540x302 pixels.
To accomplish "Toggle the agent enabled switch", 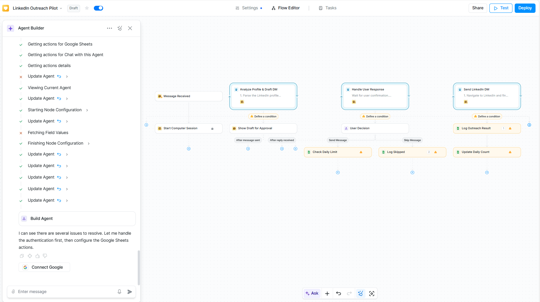I will click(98, 8).
